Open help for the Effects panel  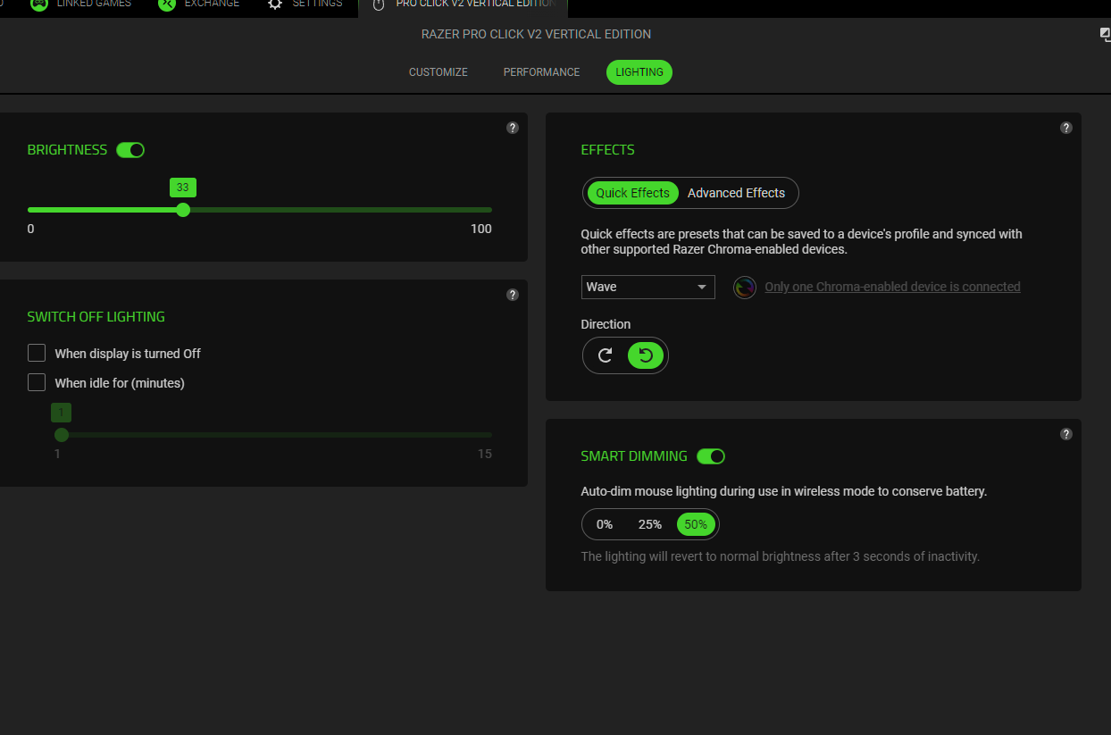coord(1066,128)
